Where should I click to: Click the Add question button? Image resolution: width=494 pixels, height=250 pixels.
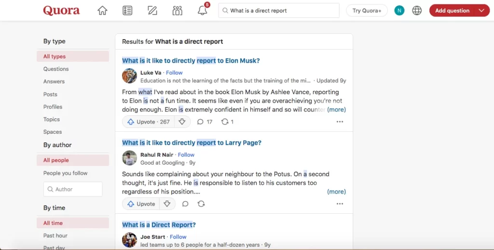pos(452,11)
